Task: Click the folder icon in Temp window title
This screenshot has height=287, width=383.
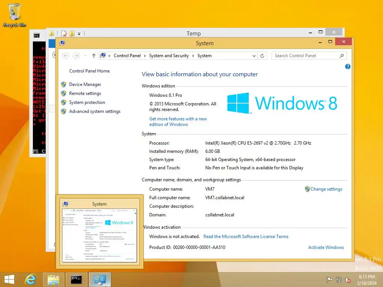Action: (51, 33)
